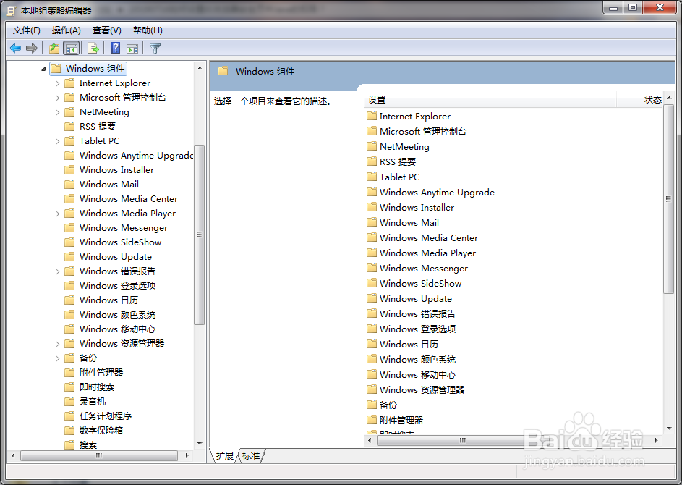
Task: Select Windows 错误报告 in the settings list
Action: [417, 313]
